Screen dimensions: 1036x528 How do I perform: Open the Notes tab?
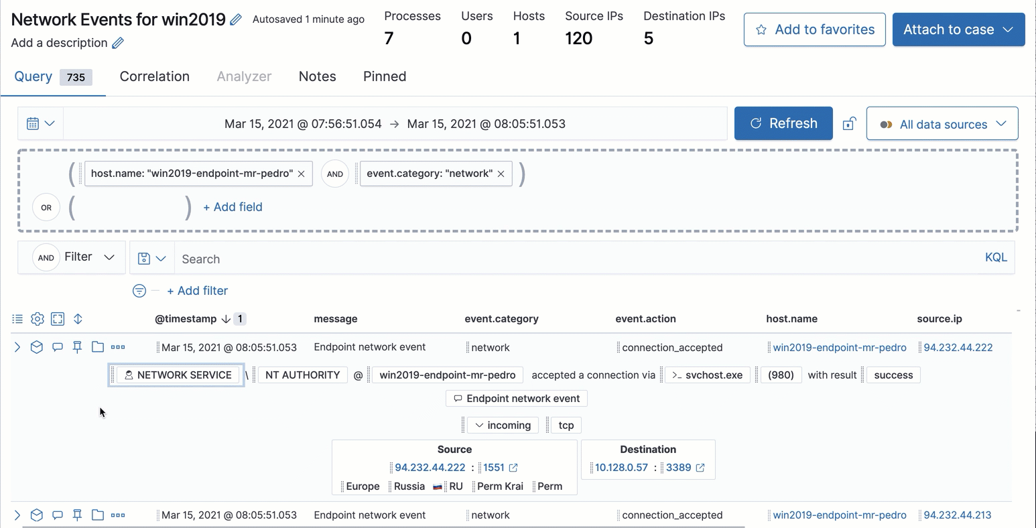pos(317,76)
